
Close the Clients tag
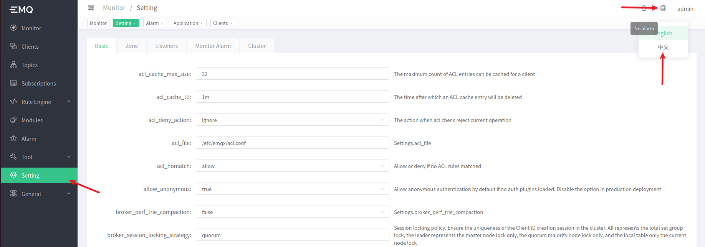[x=231, y=23]
